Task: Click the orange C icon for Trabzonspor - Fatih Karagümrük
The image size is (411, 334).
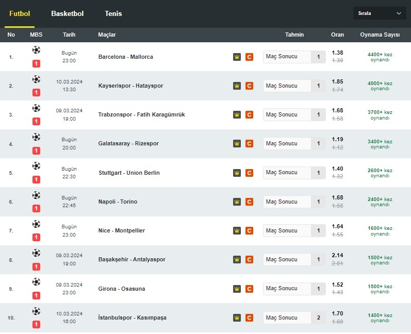Action: 249,114
